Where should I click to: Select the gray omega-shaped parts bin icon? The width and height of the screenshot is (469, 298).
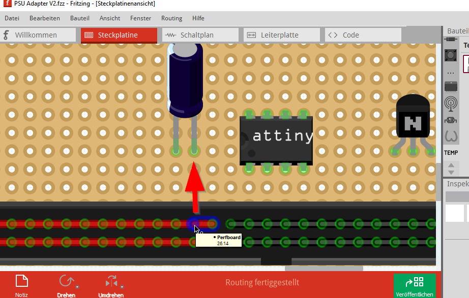pos(451,136)
